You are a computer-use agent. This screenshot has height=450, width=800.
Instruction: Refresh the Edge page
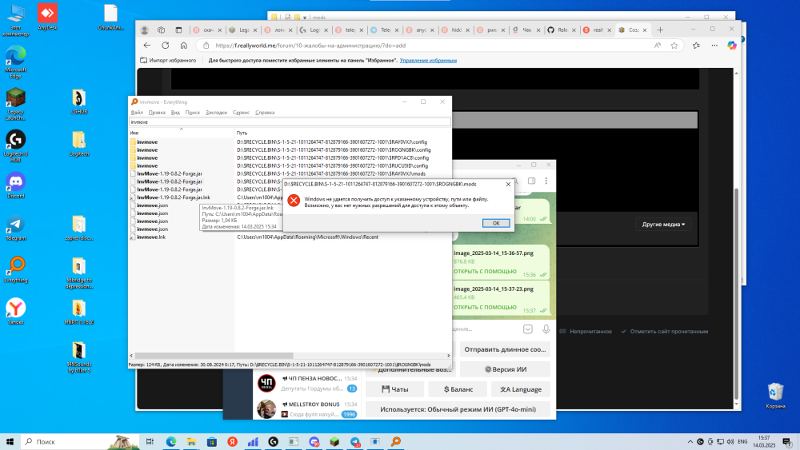tap(166, 46)
